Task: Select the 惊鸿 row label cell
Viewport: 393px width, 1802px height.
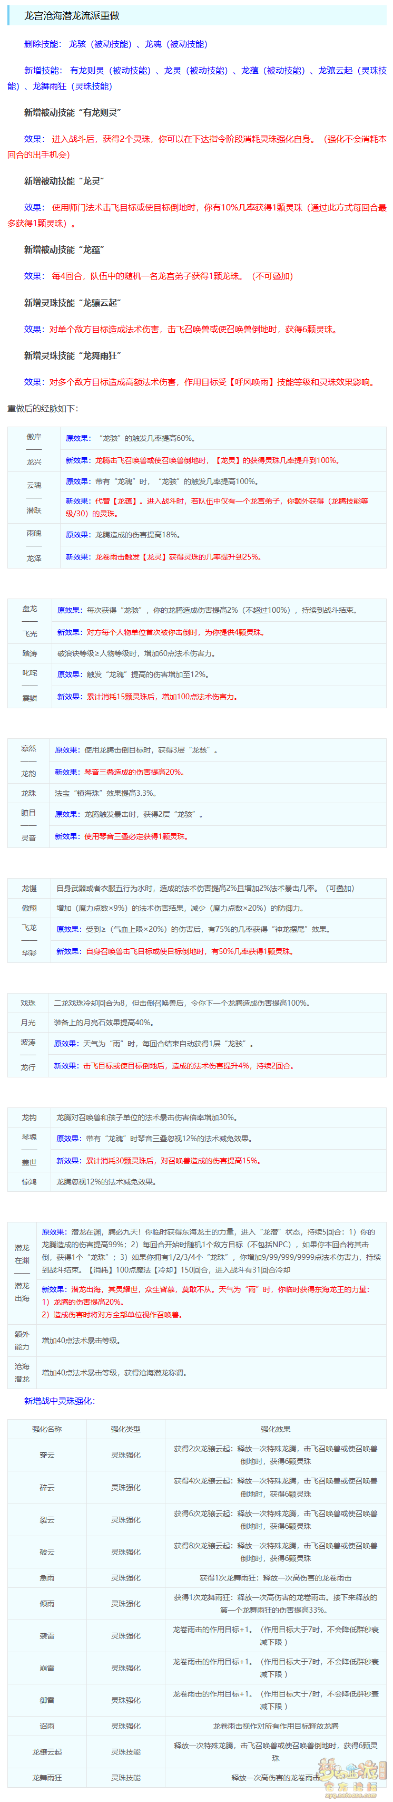Action: [30, 1181]
